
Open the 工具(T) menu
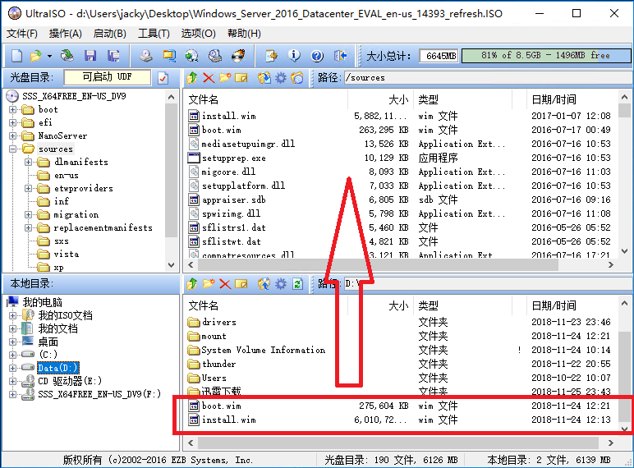[154, 34]
